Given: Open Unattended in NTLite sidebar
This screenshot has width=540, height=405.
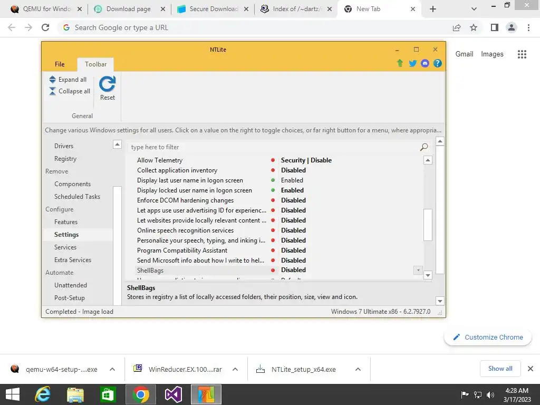Looking at the screenshot, I should [x=71, y=285].
